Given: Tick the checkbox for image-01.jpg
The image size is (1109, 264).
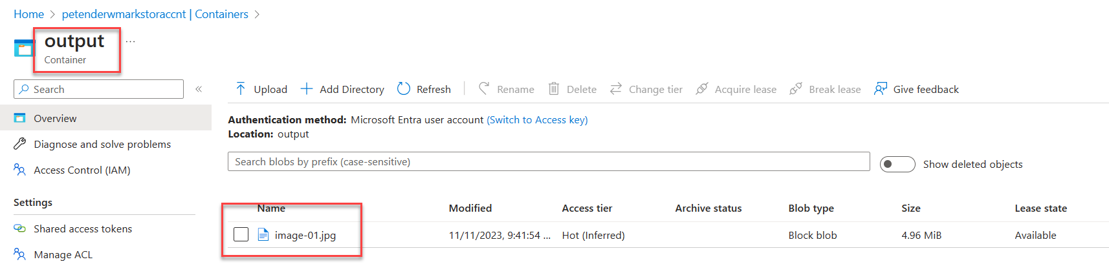Looking at the screenshot, I should pos(241,234).
